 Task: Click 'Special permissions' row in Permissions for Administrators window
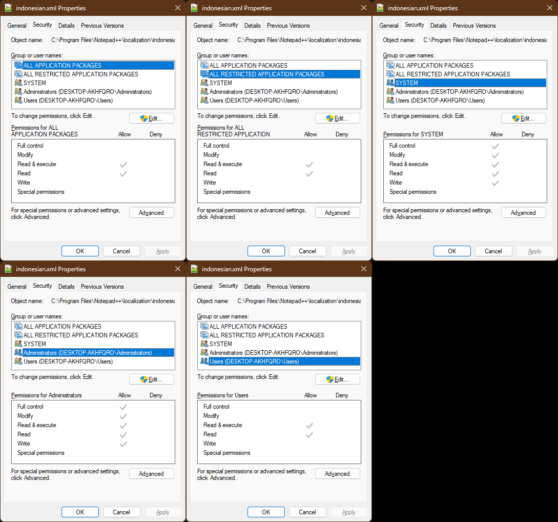click(x=41, y=453)
